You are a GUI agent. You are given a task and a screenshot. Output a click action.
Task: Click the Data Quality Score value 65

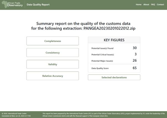[x=134, y=68]
